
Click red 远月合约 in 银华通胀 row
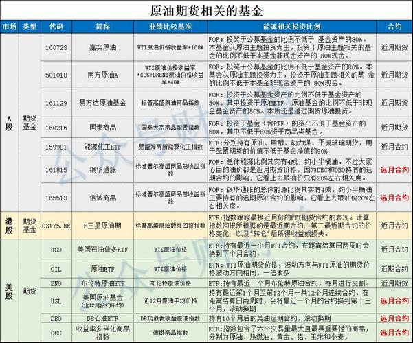click(x=394, y=170)
